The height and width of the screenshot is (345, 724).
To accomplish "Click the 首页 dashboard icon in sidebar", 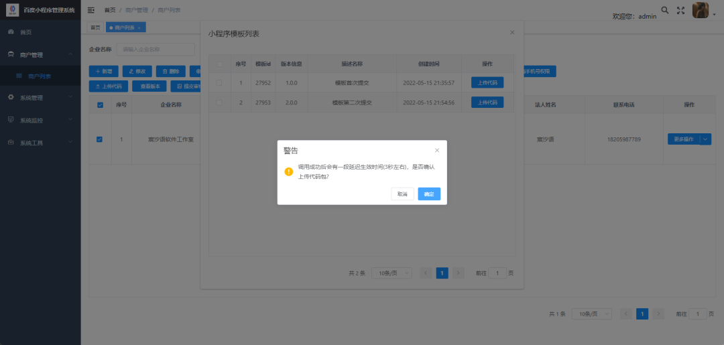I will [x=11, y=32].
